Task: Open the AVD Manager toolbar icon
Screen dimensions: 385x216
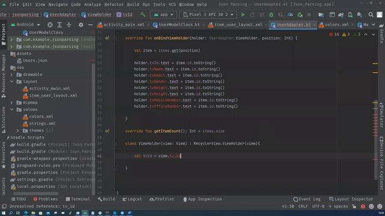Action: (350, 14)
